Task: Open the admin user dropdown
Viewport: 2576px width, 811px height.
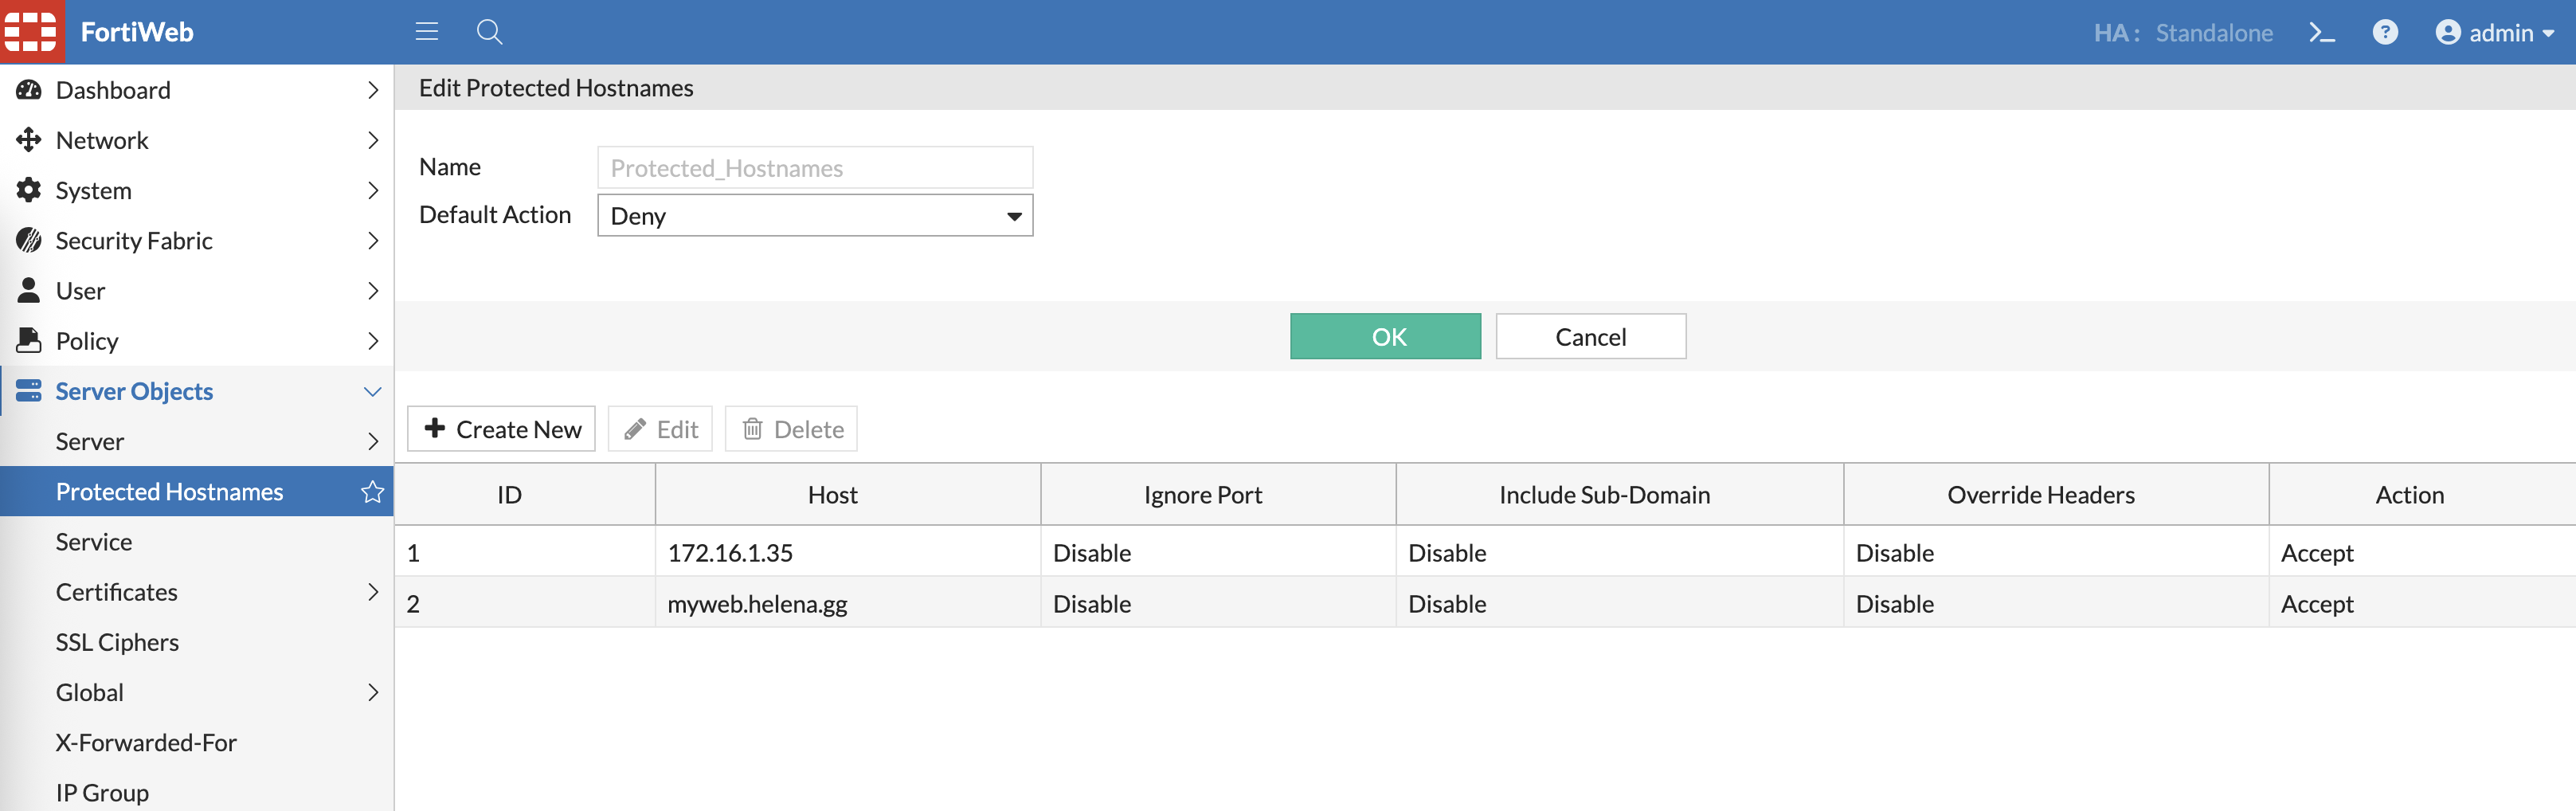Action: (2494, 33)
